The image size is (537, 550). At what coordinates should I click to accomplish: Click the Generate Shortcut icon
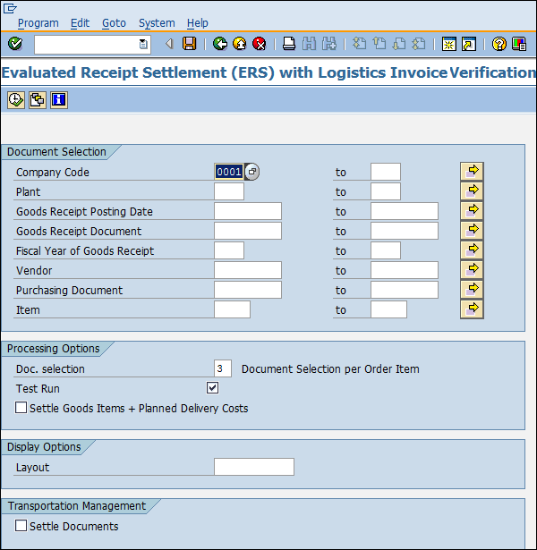coord(469,44)
